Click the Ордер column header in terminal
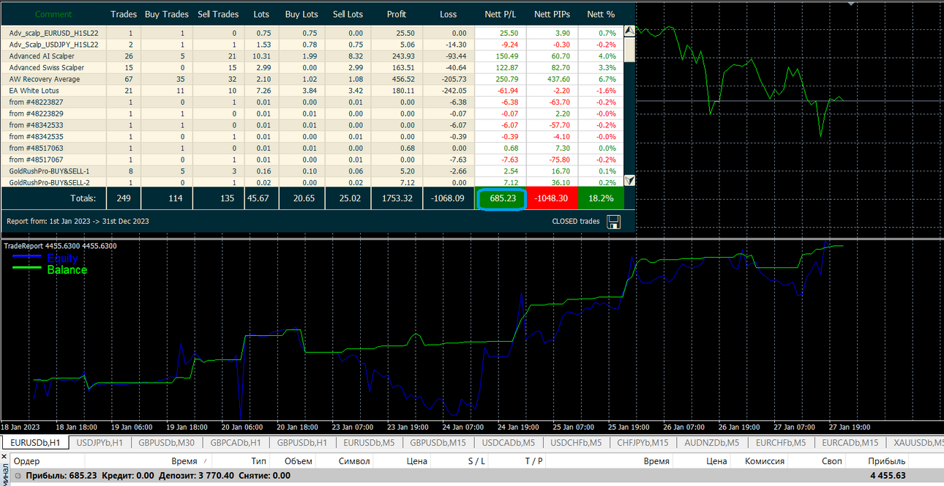Screen dimensions: 944x486 coord(27,461)
